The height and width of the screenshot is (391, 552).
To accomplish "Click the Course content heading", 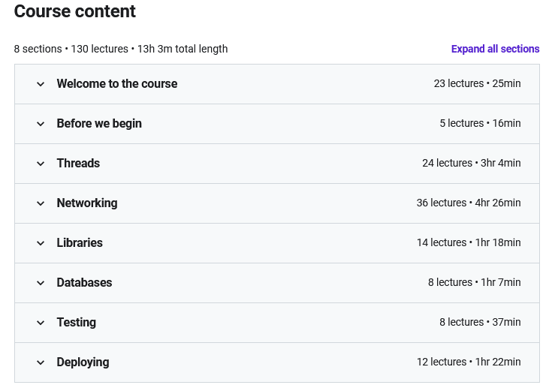I will [74, 11].
